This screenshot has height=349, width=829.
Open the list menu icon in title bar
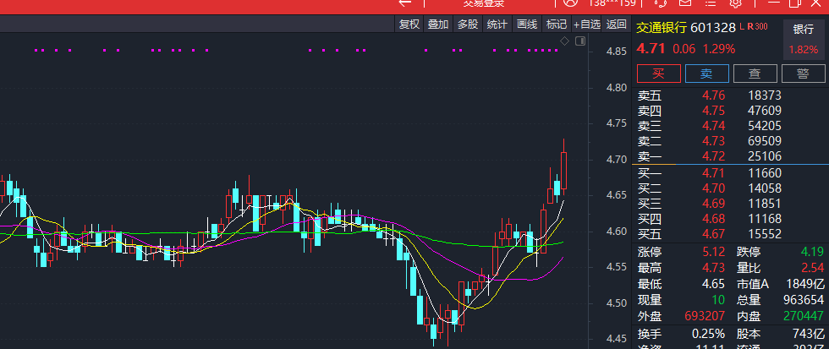click(x=711, y=3)
